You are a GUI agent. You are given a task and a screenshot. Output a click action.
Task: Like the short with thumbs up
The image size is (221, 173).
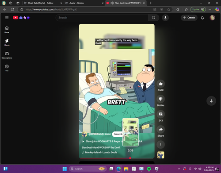(160, 84)
